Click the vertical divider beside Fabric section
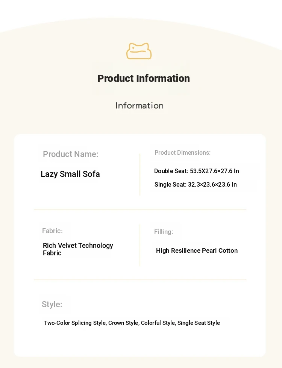Screen dimensions: 282x368 pos(140,245)
